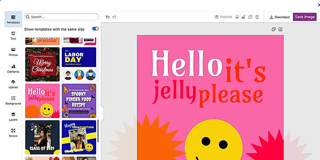Click the transparency droplet icon
This screenshot has width=320, height=160.
(237, 17)
